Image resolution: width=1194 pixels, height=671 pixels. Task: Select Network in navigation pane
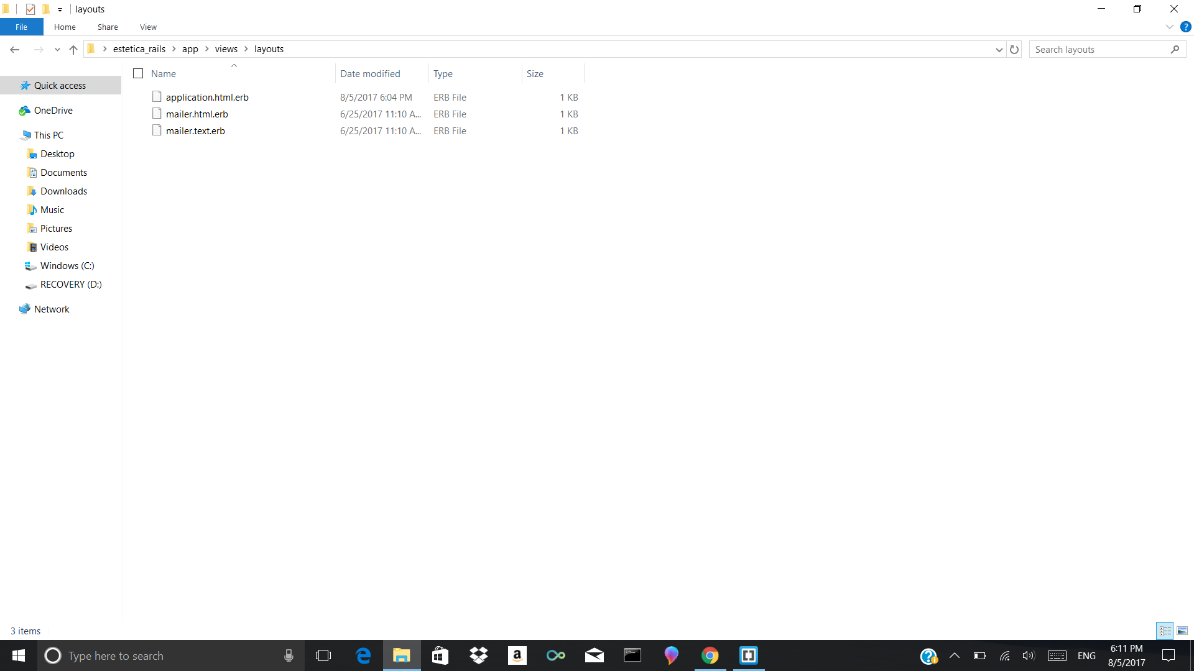pos(52,309)
